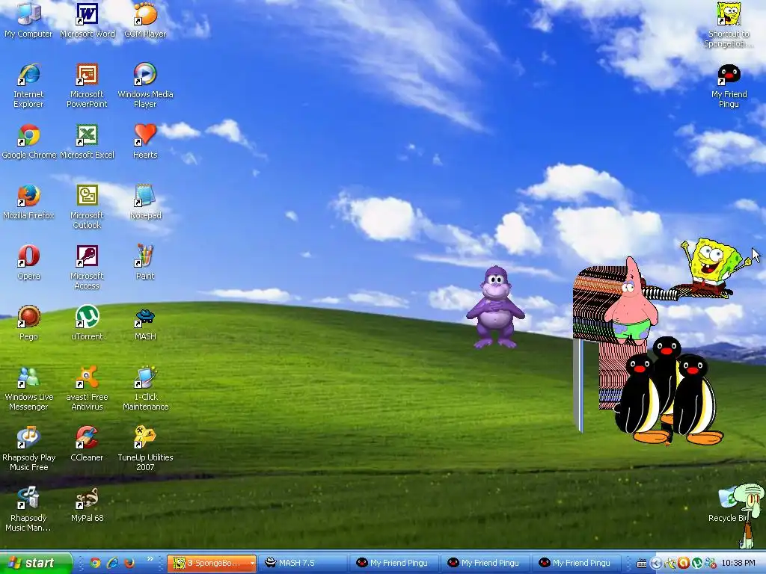Screen dimensions: 766x574
Task: Open the My Computer desktop icon
Action: 28,20
